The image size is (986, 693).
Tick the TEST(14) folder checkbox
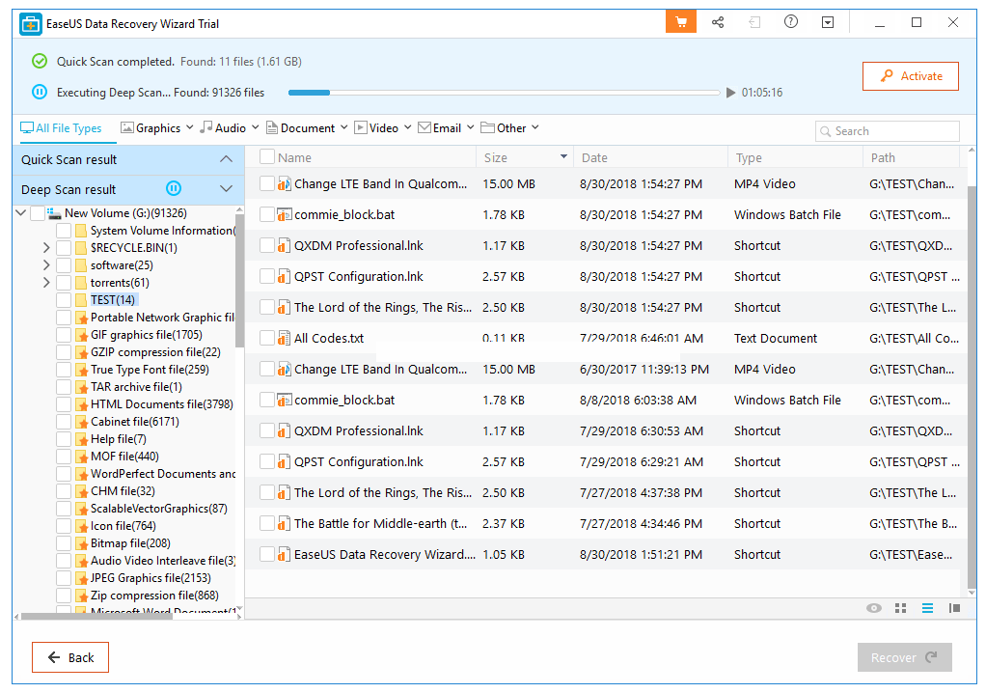point(64,300)
